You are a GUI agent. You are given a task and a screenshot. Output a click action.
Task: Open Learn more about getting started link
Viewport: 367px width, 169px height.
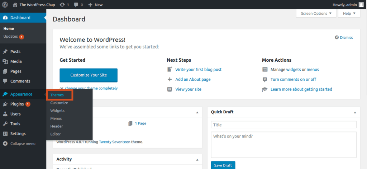[x=301, y=89]
